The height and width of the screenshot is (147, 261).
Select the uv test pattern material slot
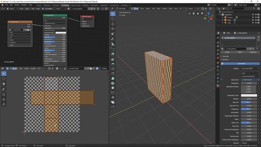click(238, 38)
